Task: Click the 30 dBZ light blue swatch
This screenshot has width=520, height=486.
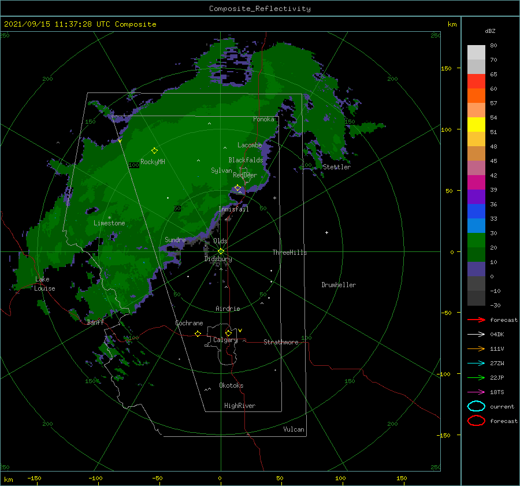Action: [476, 225]
